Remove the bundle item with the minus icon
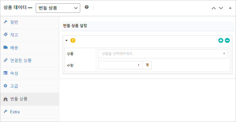 [x=227, y=41]
